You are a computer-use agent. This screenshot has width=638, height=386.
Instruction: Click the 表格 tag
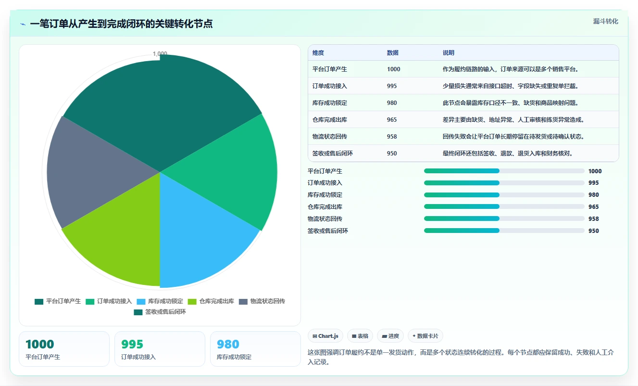360,336
